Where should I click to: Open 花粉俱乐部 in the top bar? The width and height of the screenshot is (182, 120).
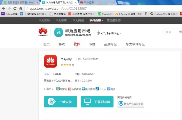pos(113,20)
